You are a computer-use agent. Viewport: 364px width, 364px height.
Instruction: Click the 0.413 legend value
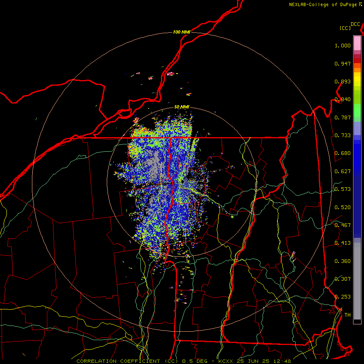tap(343, 243)
